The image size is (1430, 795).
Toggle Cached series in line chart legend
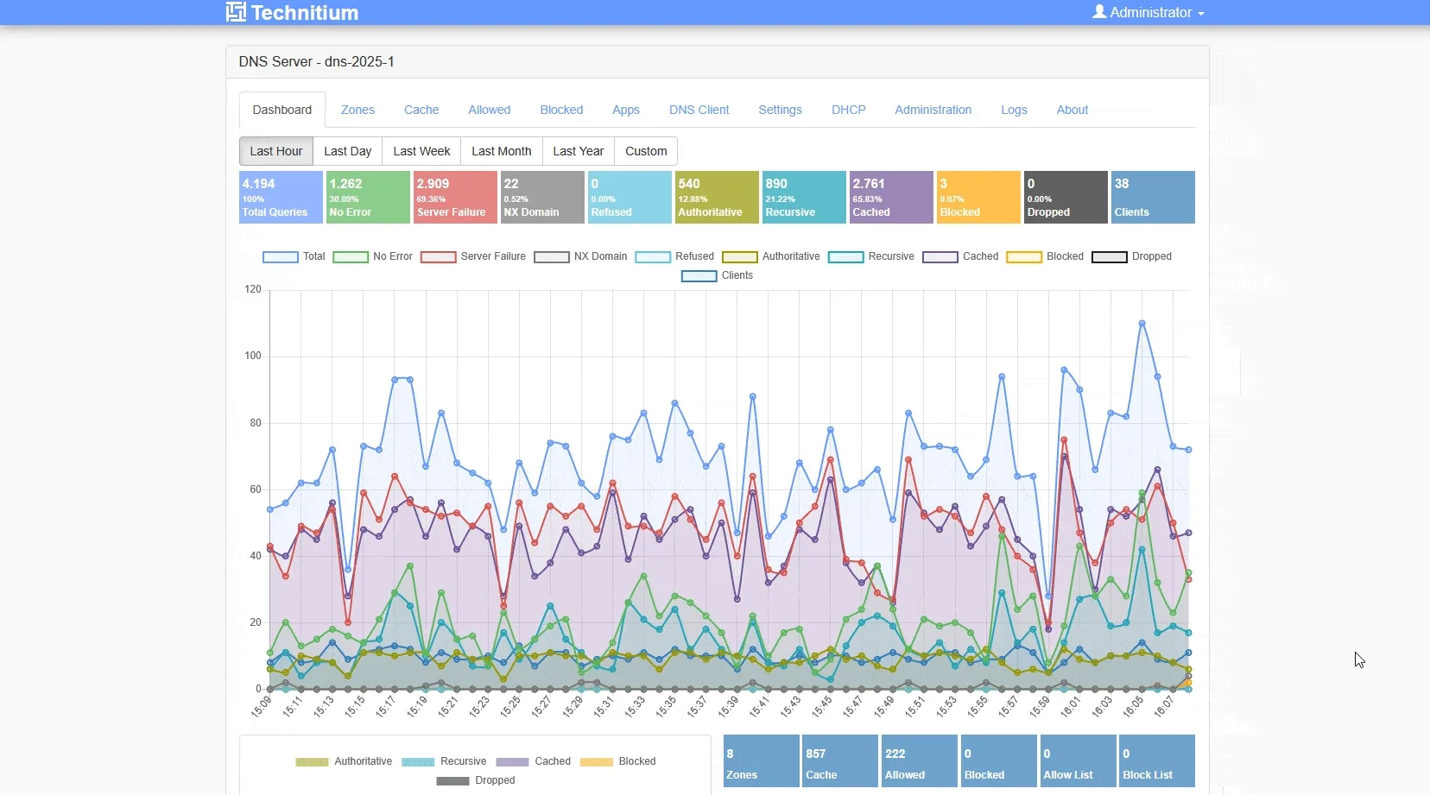(x=960, y=256)
